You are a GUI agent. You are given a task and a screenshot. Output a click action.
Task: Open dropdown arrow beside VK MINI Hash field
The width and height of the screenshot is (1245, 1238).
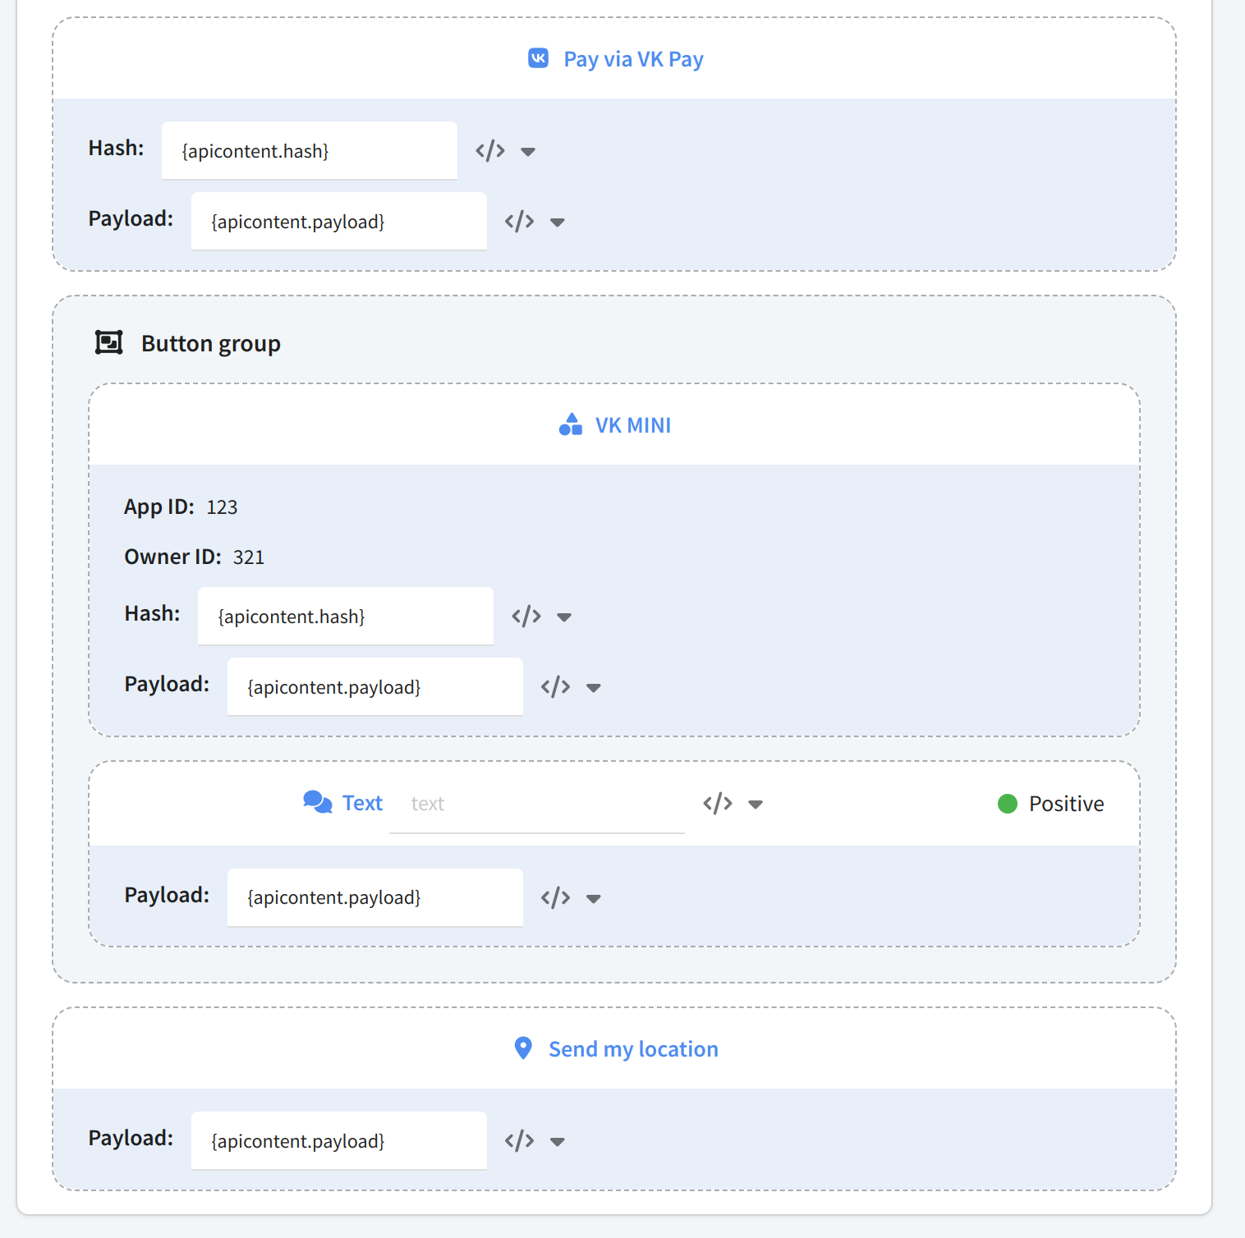click(x=564, y=617)
